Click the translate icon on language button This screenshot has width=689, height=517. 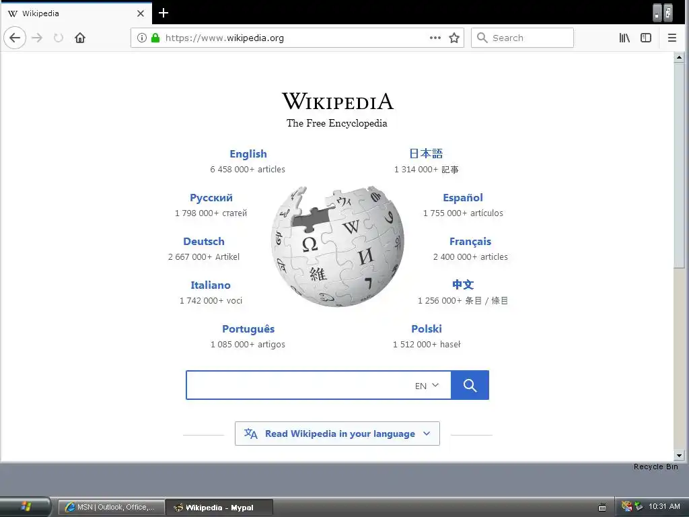coord(250,434)
